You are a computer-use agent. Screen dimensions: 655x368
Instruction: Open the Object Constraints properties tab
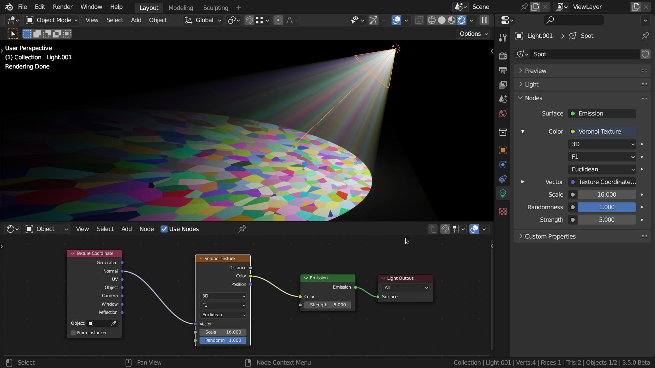coord(503,179)
